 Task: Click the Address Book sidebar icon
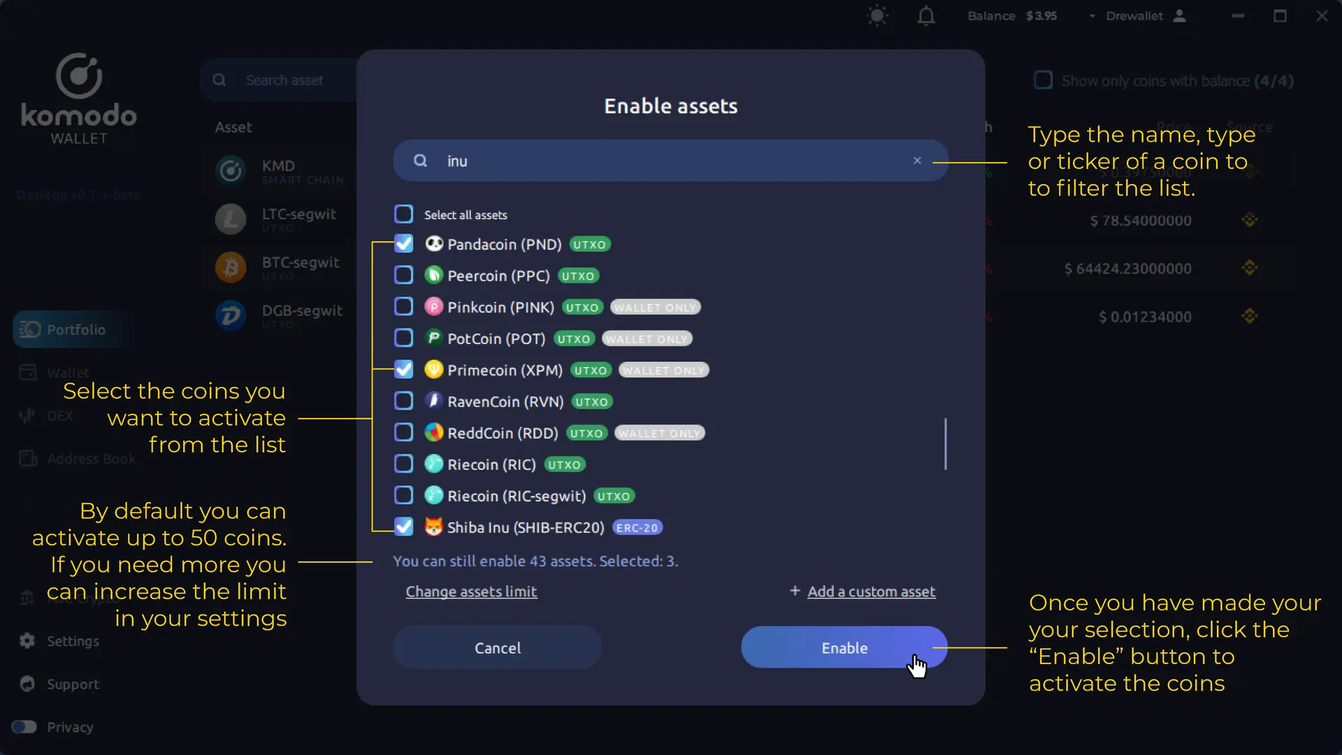click(x=27, y=458)
